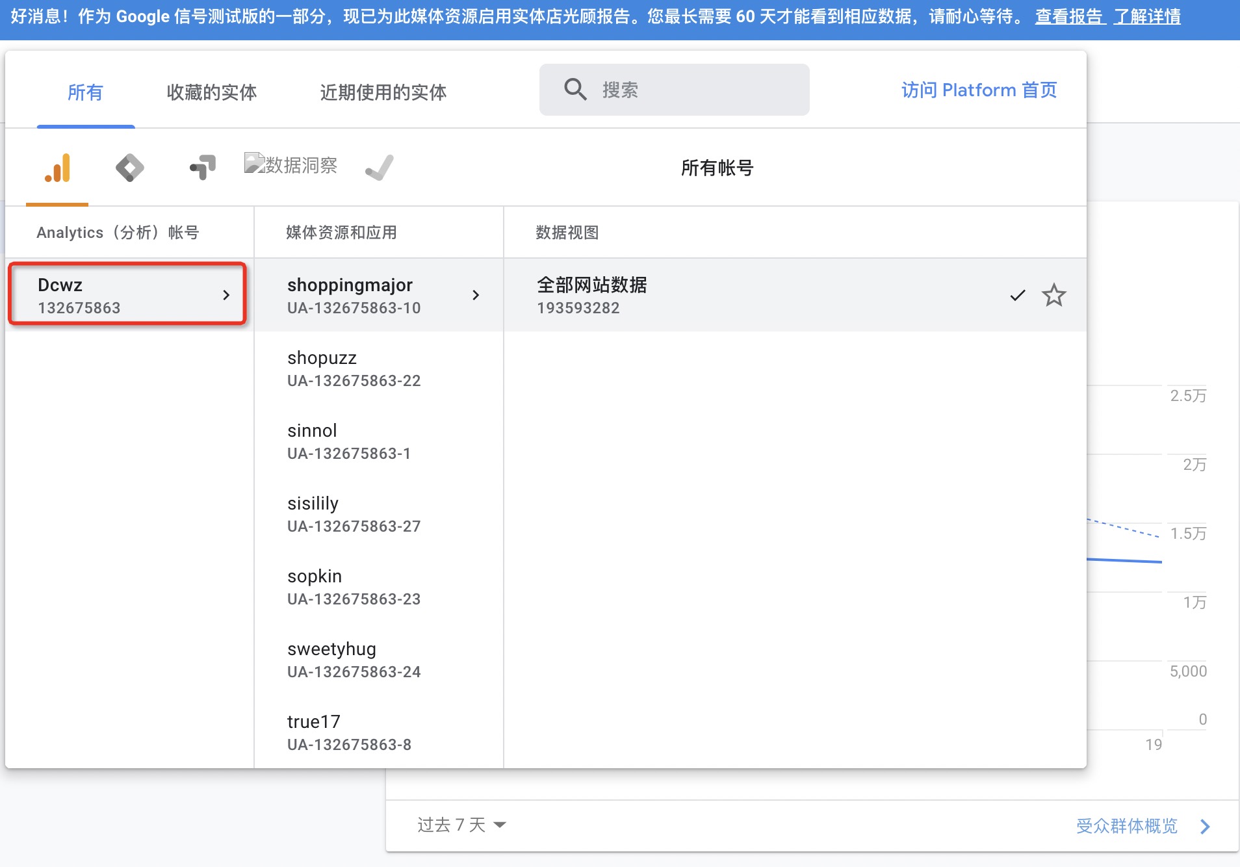1240x867 pixels.
Task: Click the 查看报告 link in banner
Action: (1070, 16)
